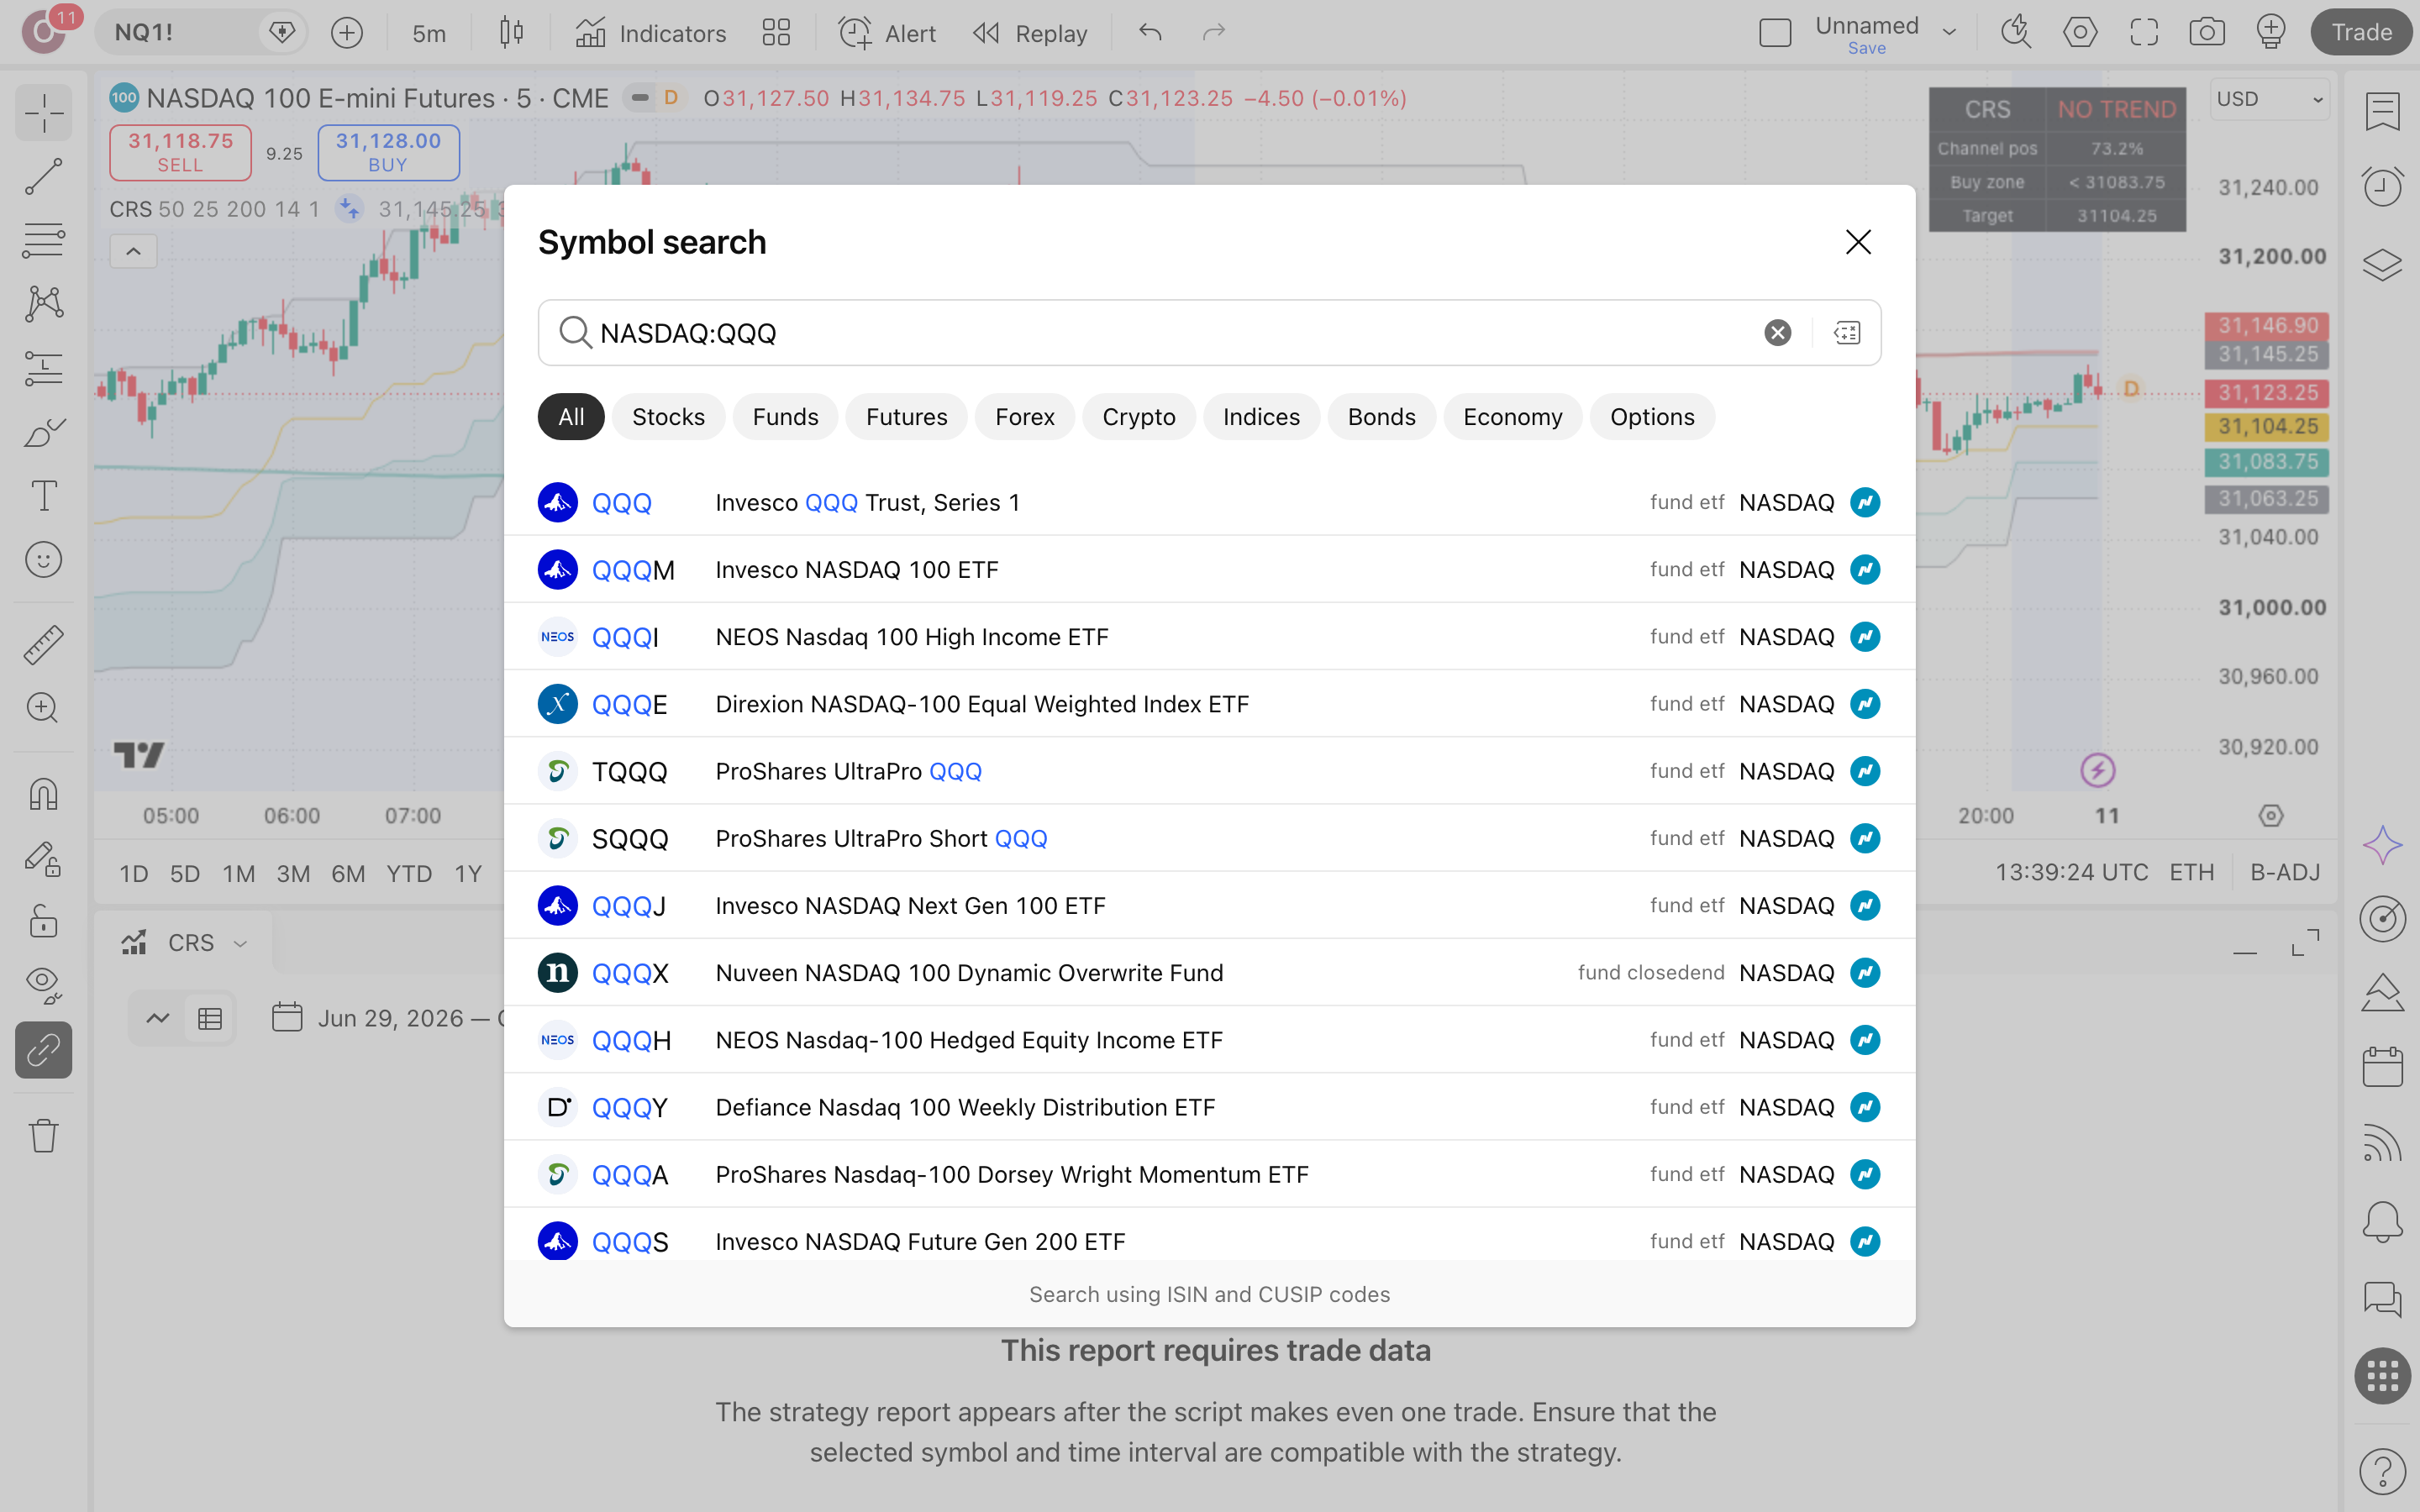Viewport: 2420px width, 1512px height.
Task: Filter results by Options
Action: tap(1652, 417)
